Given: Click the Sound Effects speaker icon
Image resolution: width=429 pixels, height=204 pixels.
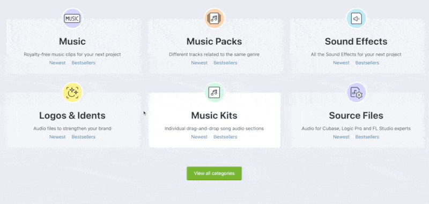Looking at the screenshot, I should coord(356,19).
